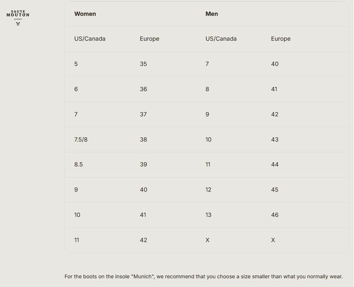
Task: Select women's size 8.5 cell
Action: (x=78, y=165)
